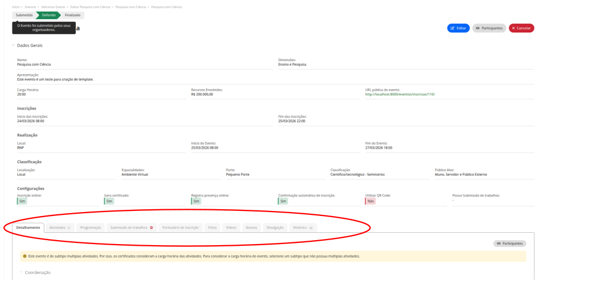594x294 pixels.
Task: Go to Início in the breadcrumb
Action: [x=16, y=7]
